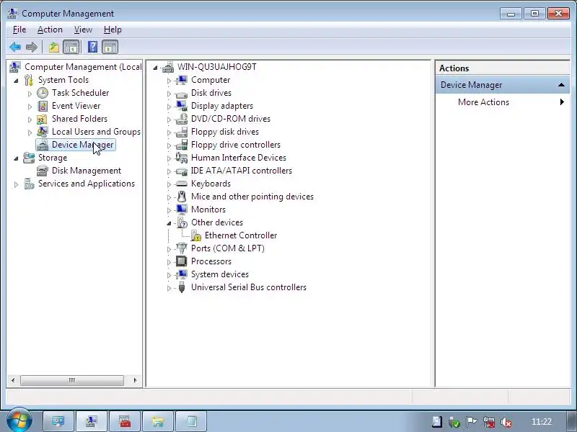This screenshot has height=432, width=577.
Task: Collapse the Device Manager actions section
Action: tap(561, 85)
